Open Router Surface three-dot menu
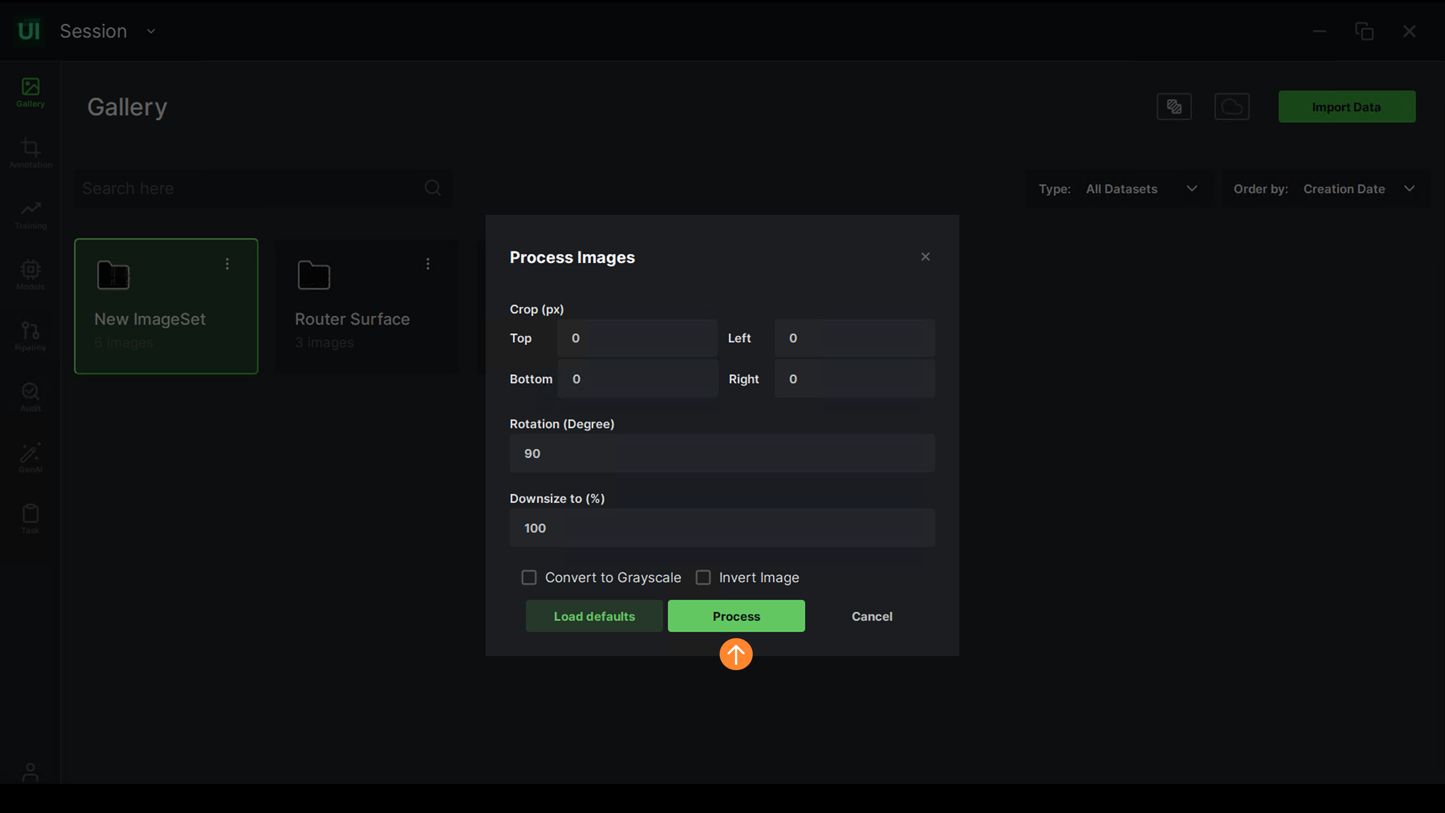The height and width of the screenshot is (813, 1445). 428,264
